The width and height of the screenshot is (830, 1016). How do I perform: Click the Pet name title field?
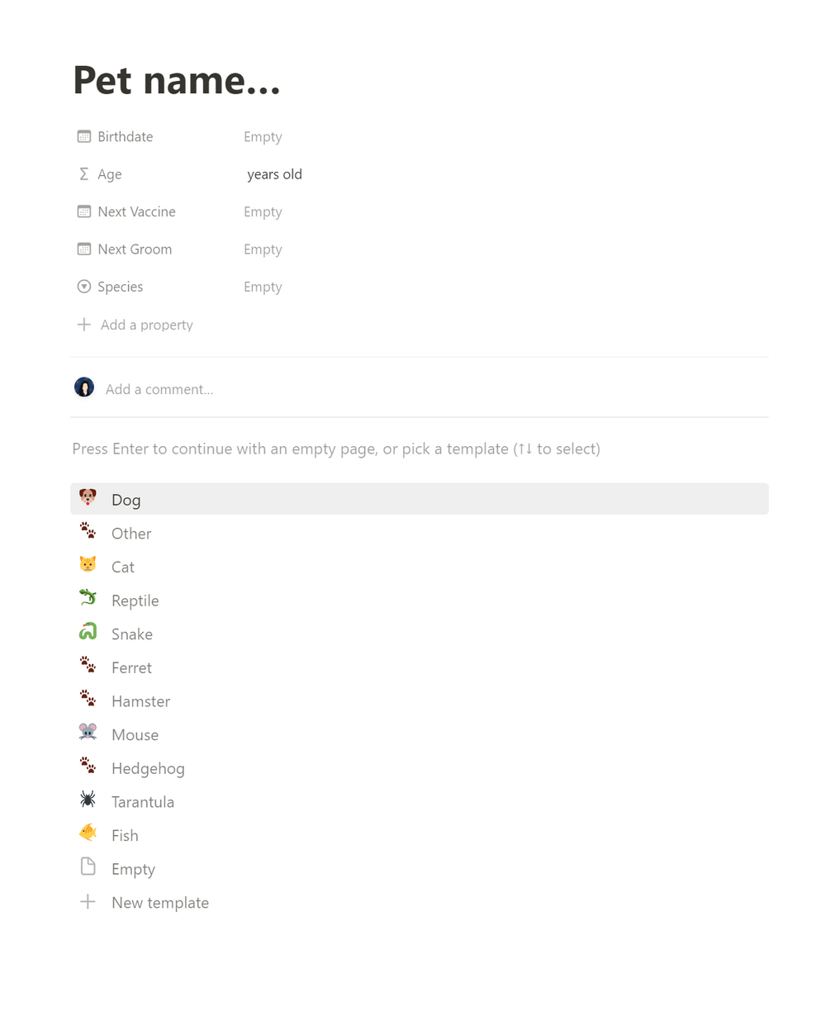coord(177,80)
